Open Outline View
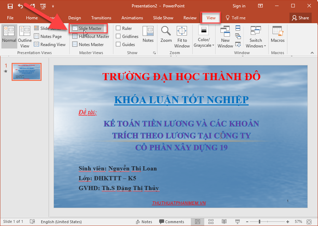The height and width of the screenshot is (226, 318). pyautogui.click(x=25, y=37)
